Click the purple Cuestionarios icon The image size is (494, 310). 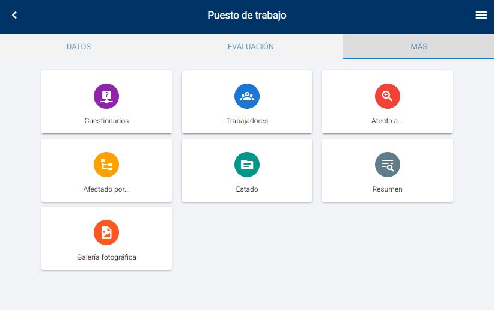[x=106, y=96]
